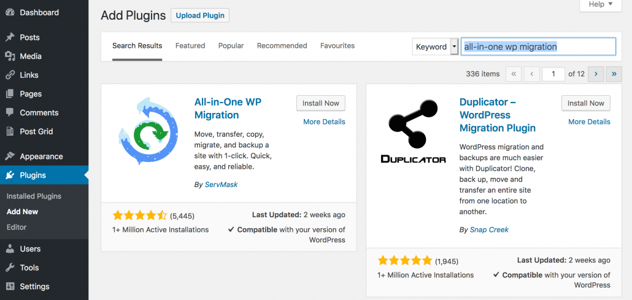
Task: Select Add New submenu item
Action: click(22, 212)
